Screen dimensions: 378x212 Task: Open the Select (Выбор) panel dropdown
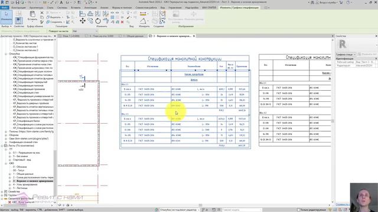point(6,26)
